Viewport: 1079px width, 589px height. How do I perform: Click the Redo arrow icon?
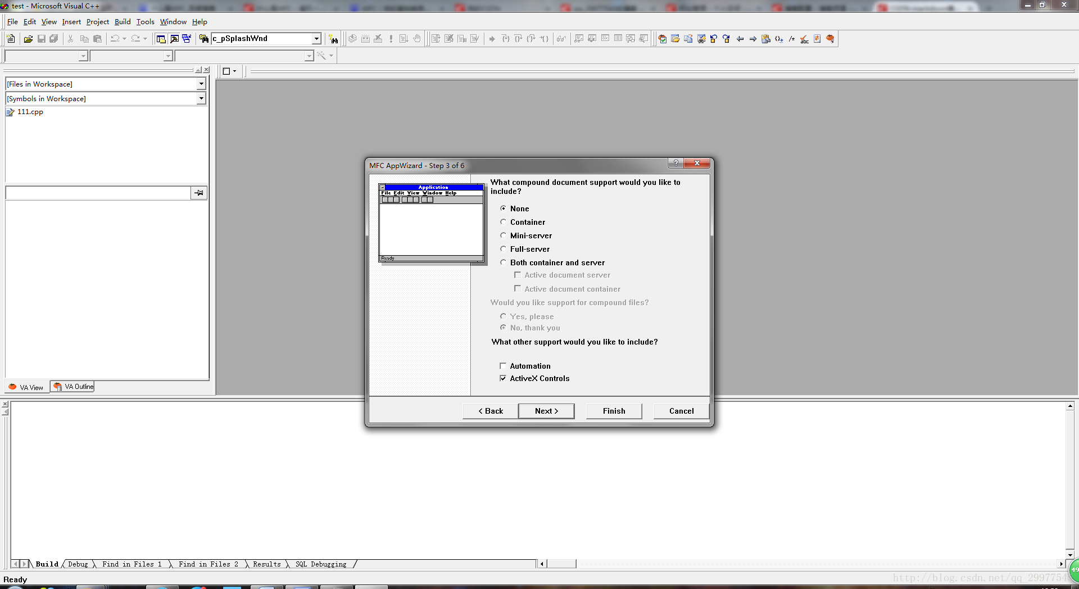[135, 39]
